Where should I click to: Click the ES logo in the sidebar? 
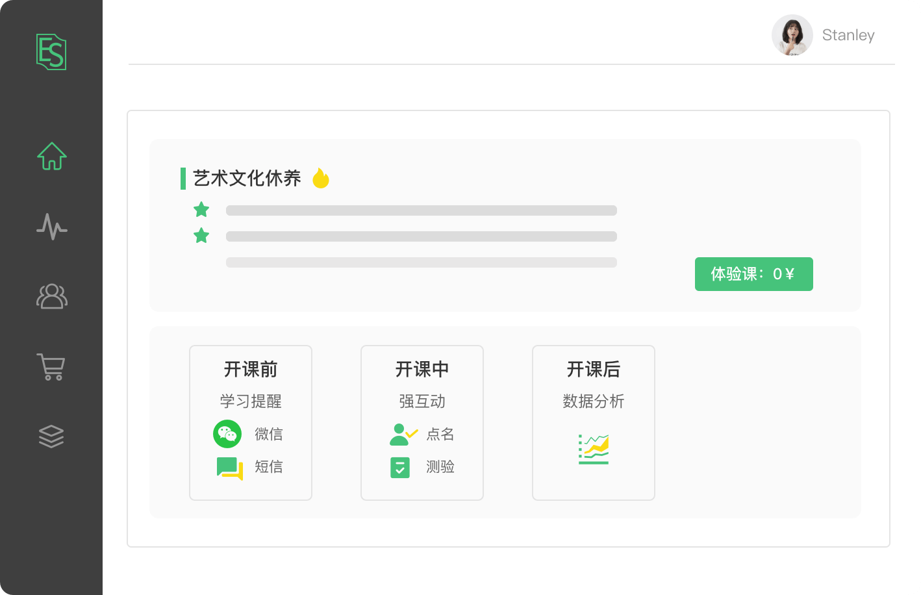pos(51,52)
